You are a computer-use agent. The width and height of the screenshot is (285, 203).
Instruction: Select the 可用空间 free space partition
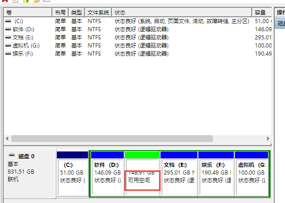[142, 174]
